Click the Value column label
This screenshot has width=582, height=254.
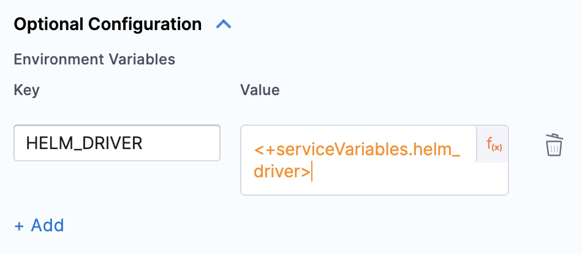pyautogui.click(x=260, y=90)
